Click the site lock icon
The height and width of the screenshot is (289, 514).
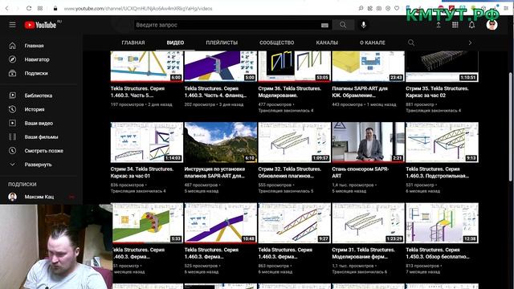point(55,8)
